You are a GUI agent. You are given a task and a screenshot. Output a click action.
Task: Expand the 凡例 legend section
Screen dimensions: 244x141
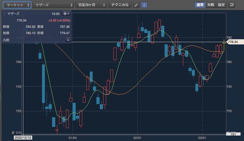[68, 40]
